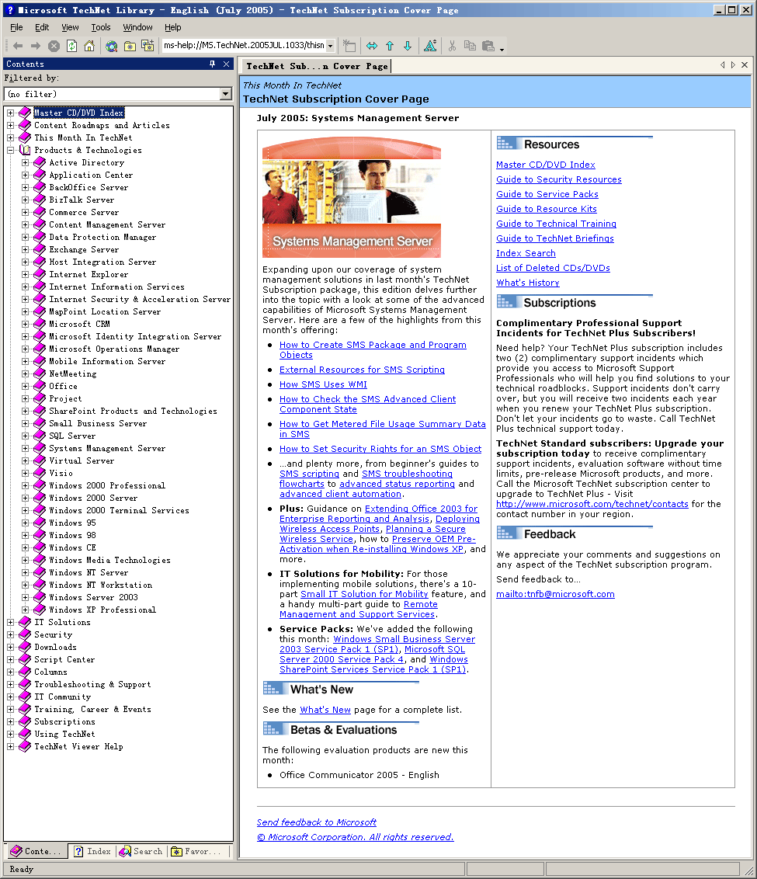Viewport: 757px width, 879px height.
Task: Click the Copy icon in the toolbar
Action: point(470,46)
